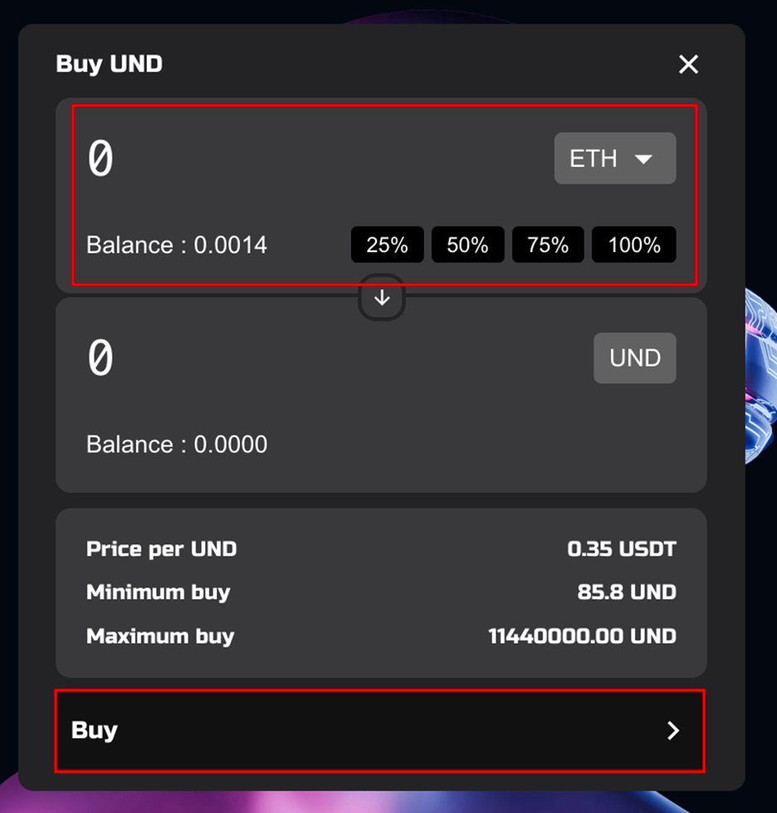Use 100% of ETH balance
Image resolution: width=777 pixels, height=813 pixels.
point(634,245)
